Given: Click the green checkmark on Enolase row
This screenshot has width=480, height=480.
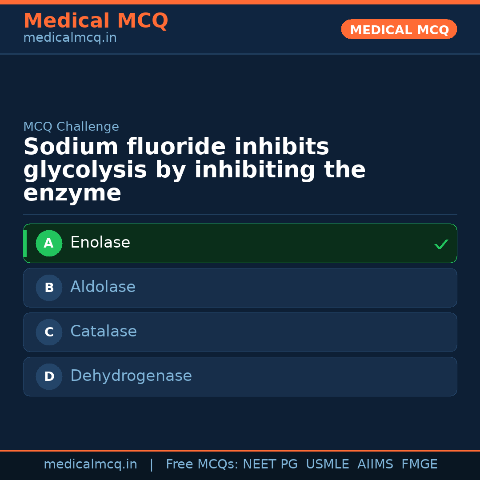Looking at the screenshot, I should coord(441,244).
